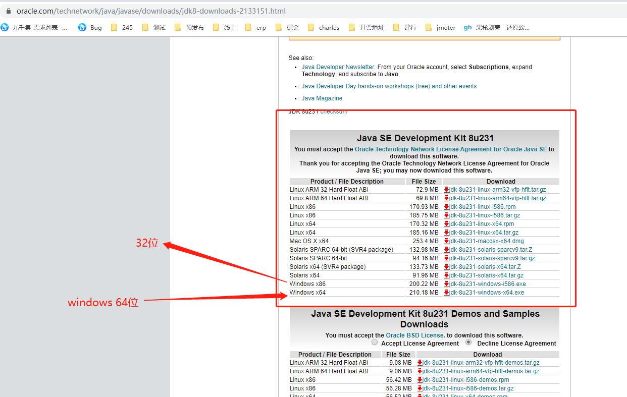Open the 开票地址 bookmark folder

click(x=366, y=28)
